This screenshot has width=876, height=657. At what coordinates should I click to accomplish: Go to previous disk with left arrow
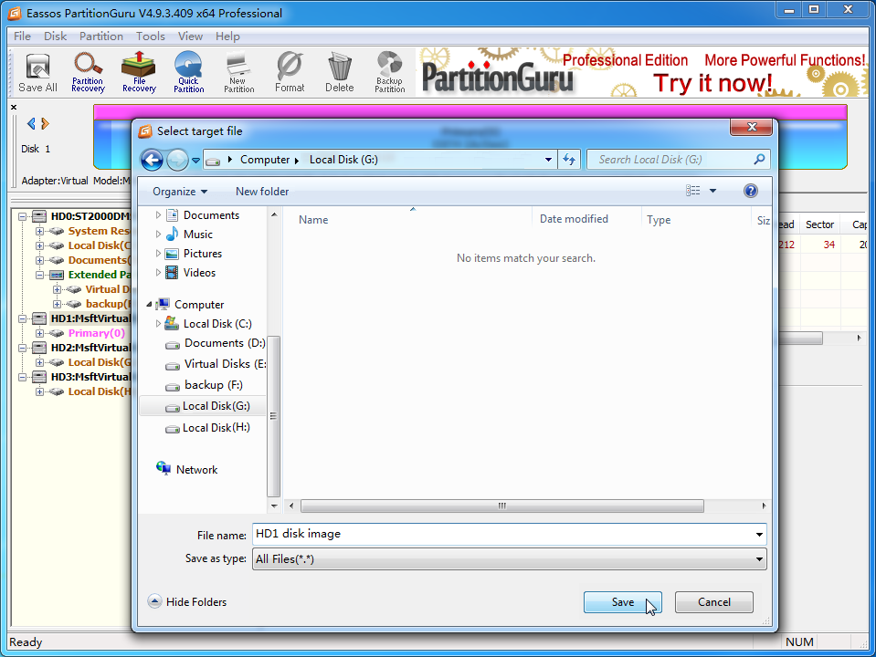click(31, 123)
